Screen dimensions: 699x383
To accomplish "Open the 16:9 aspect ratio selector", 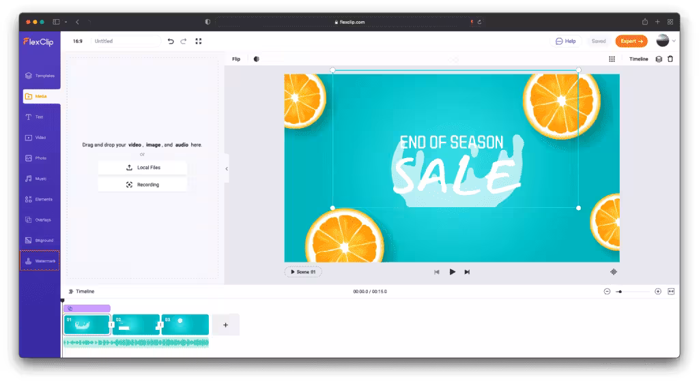I will tap(78, 41).
